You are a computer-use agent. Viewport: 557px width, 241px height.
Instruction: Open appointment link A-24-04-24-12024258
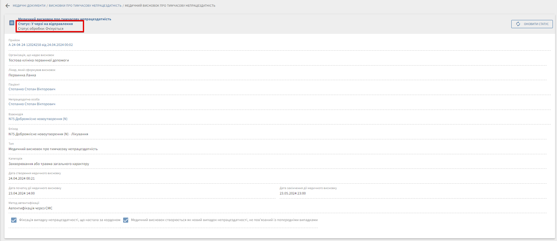pos(41,45)
